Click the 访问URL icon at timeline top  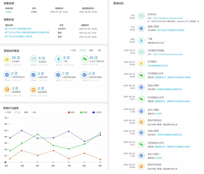141,17
